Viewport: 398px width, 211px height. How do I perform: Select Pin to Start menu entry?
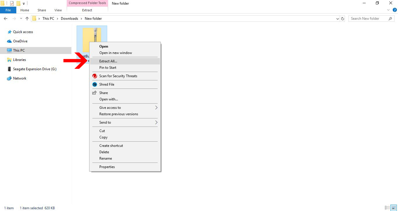coord(125,68)
